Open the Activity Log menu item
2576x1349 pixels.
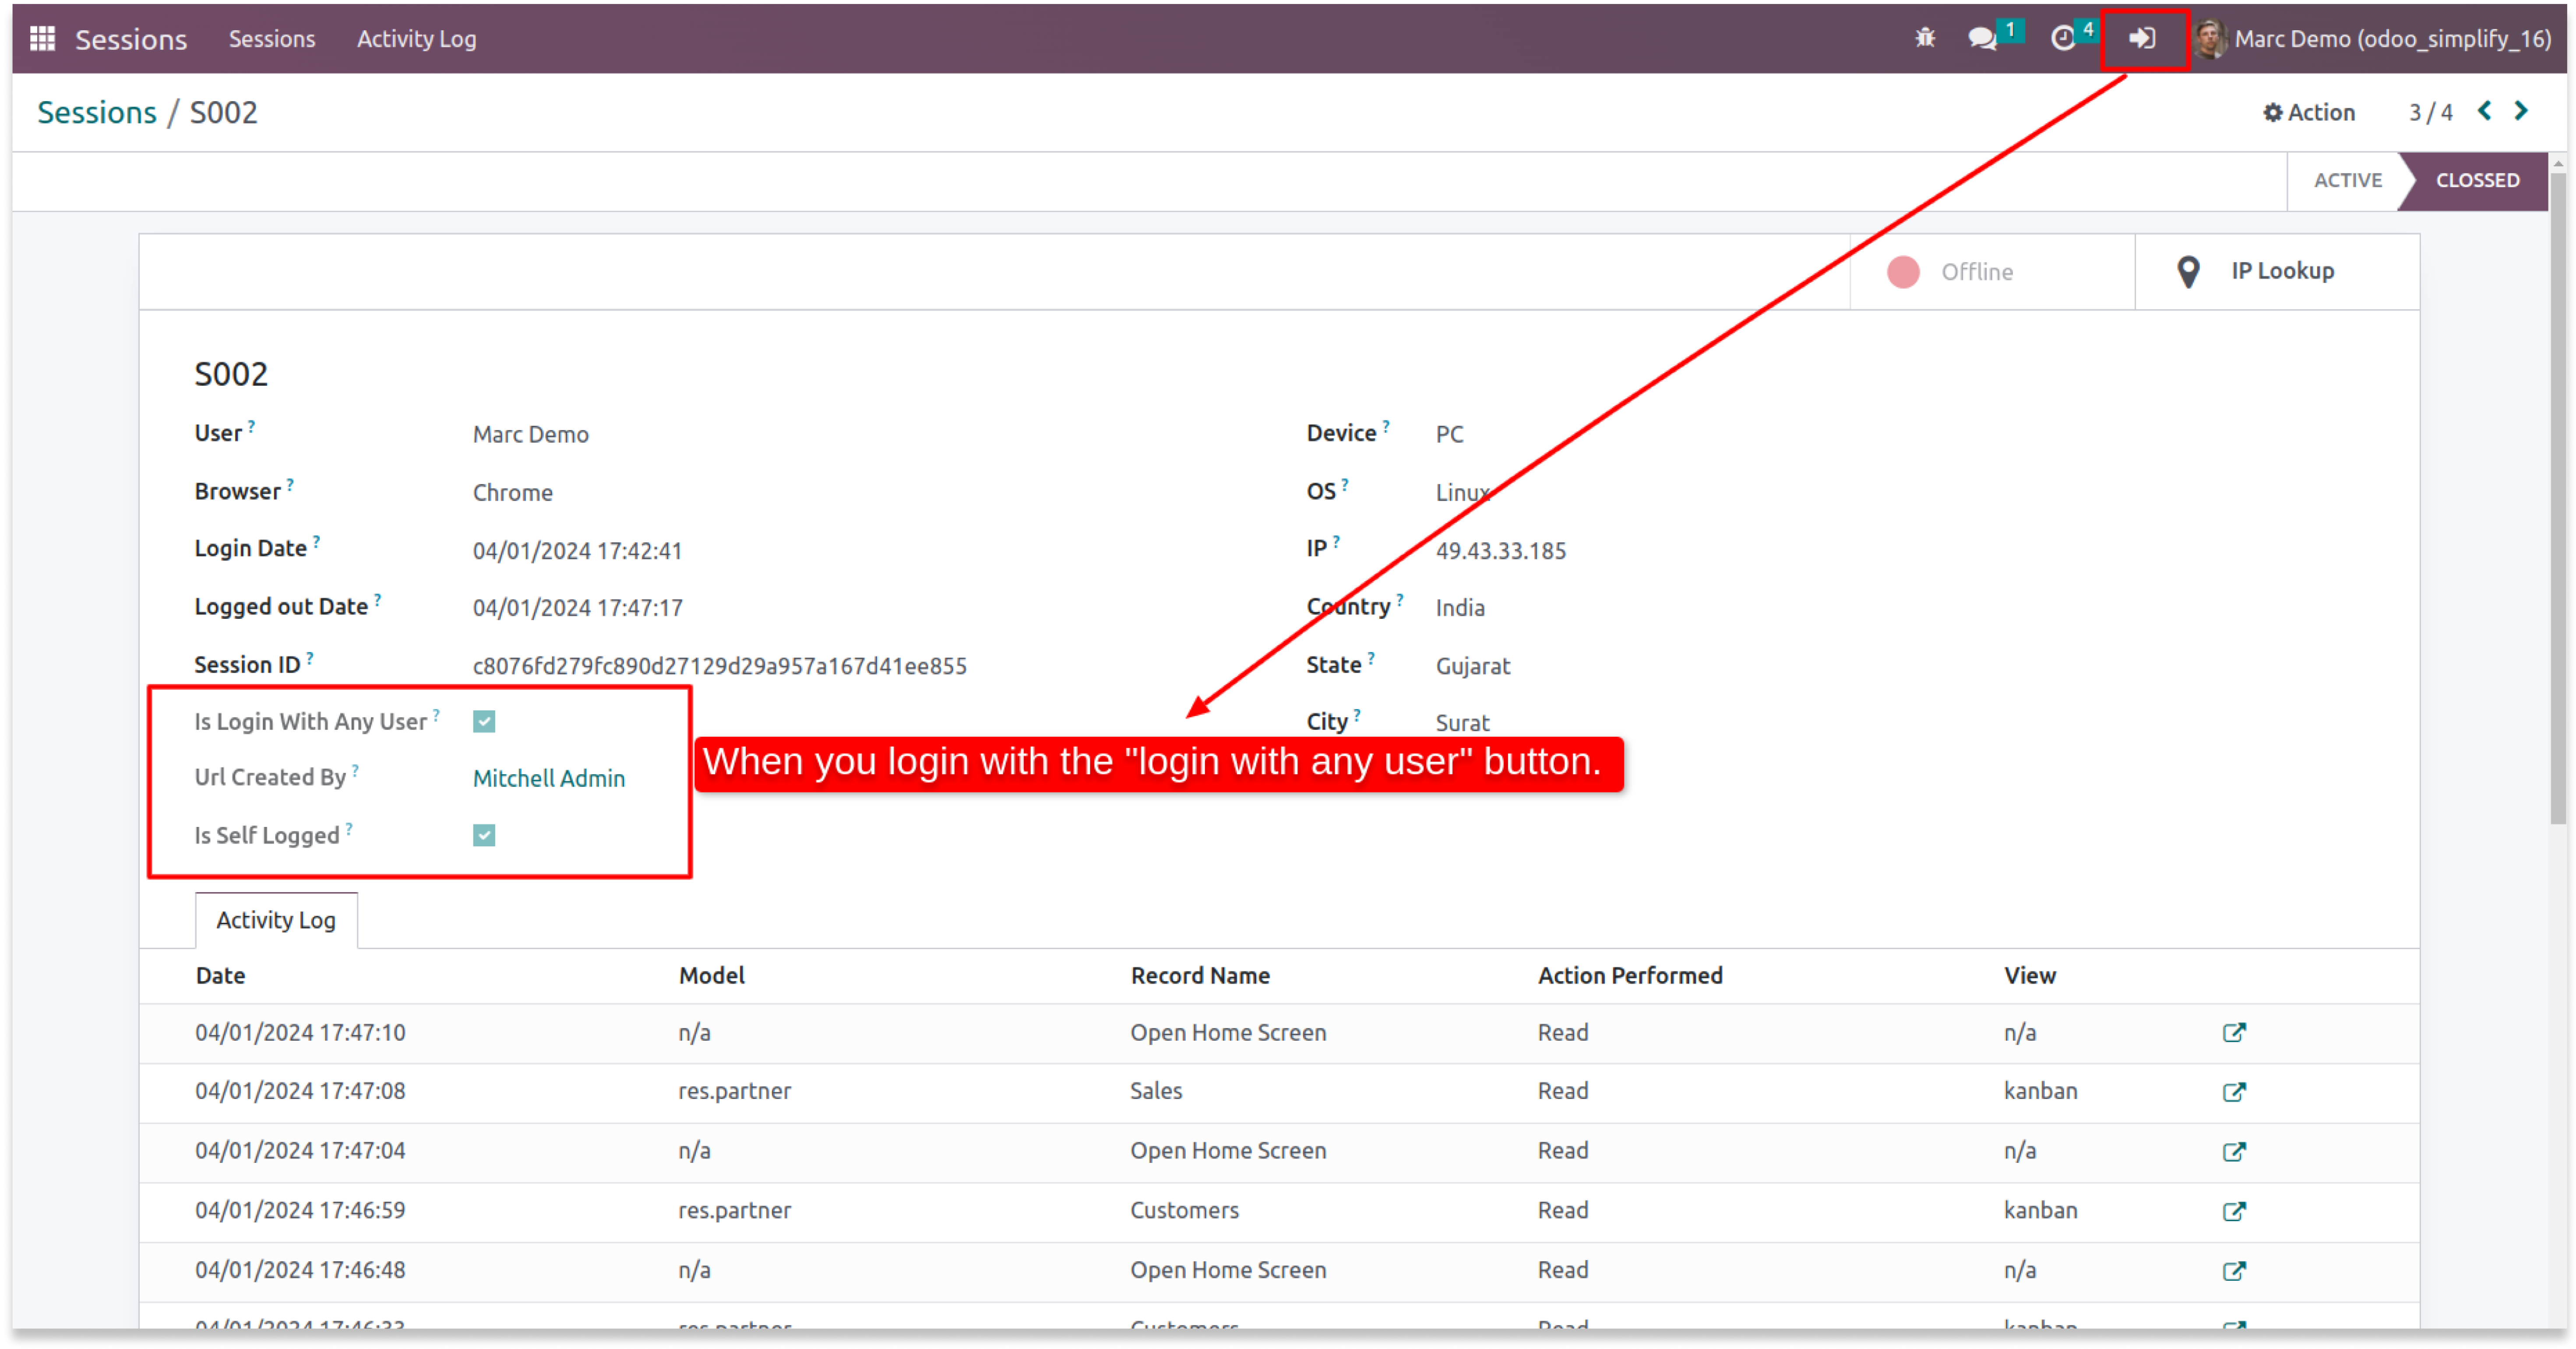416,39
